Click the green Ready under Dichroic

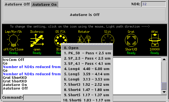point(37,53)
